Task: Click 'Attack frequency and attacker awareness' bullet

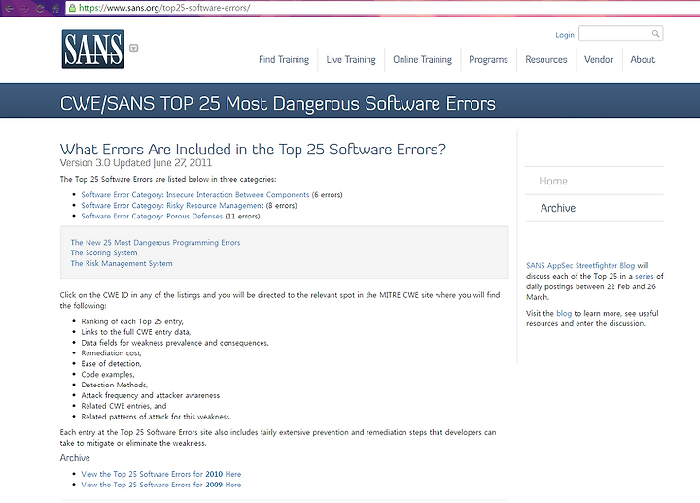Action: click(x=151, y=395)
